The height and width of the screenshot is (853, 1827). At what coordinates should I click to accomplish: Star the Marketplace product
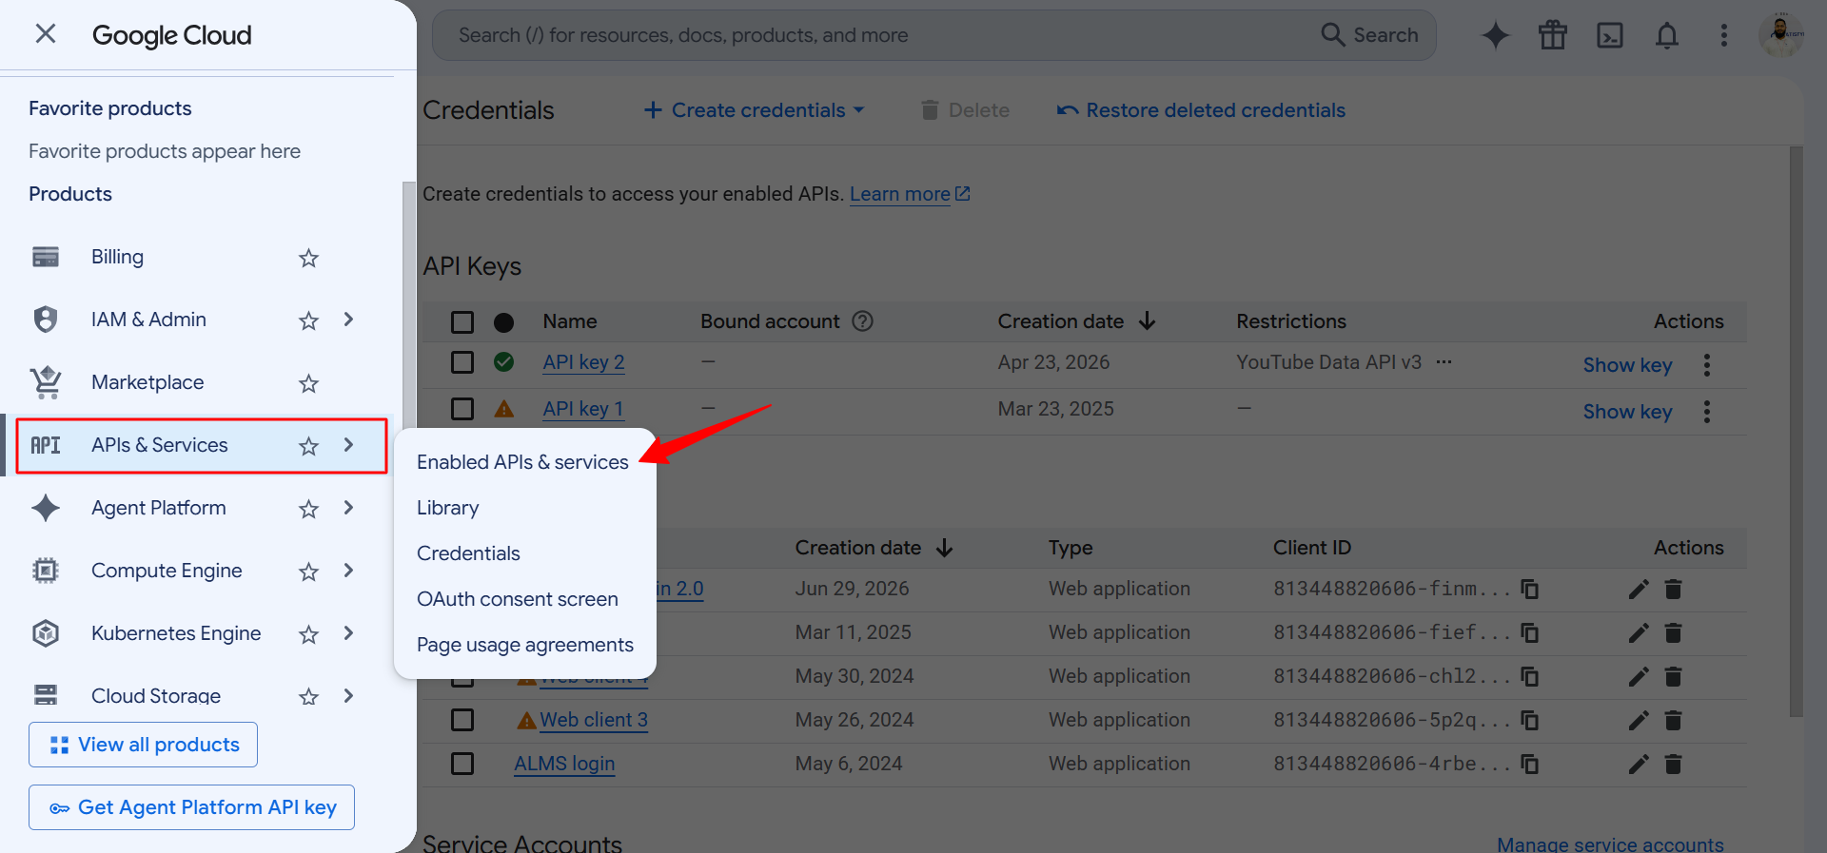[x=308, y=383]
